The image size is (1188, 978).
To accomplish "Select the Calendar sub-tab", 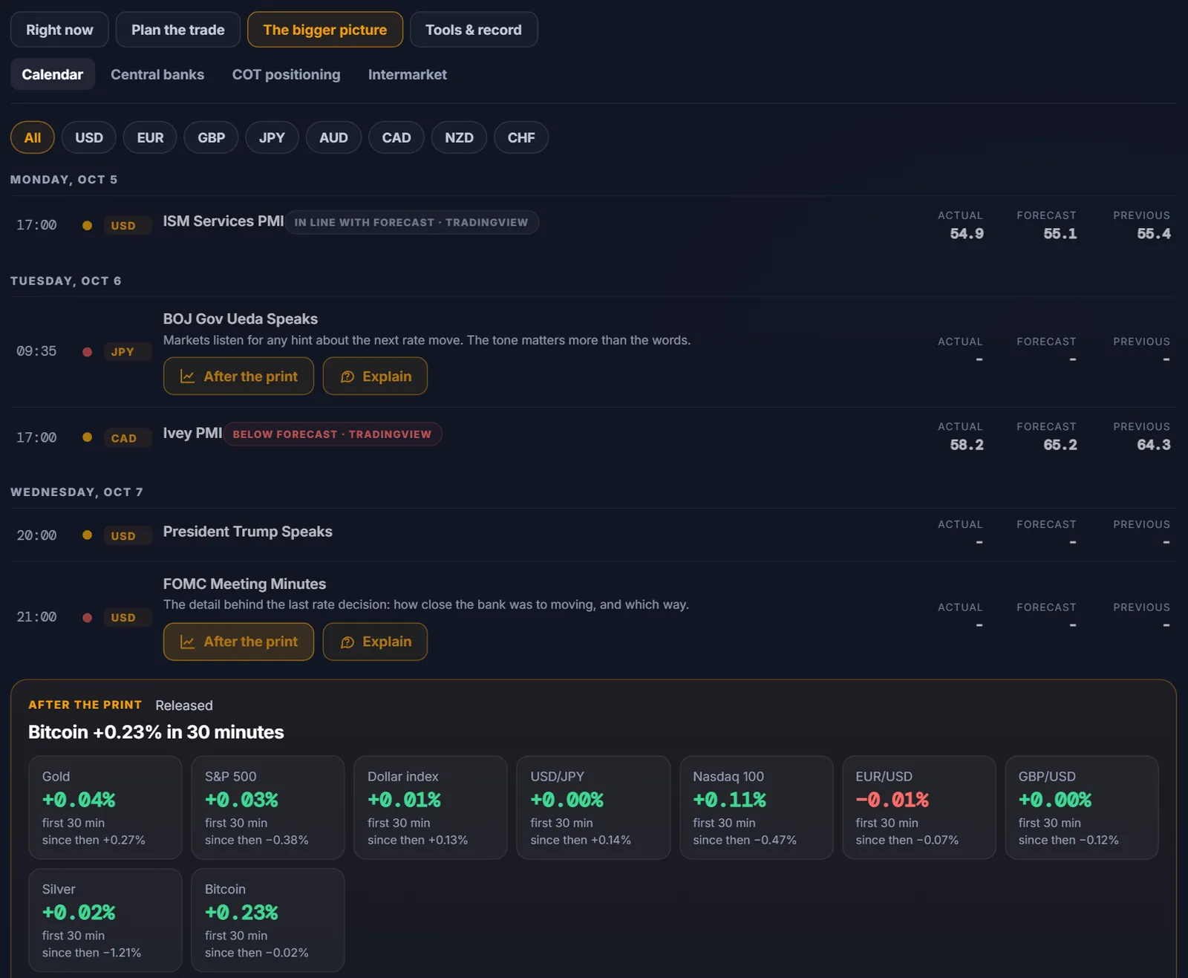I will [x=53, y=74].
